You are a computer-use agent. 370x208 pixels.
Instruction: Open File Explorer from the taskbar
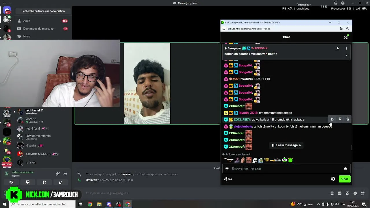point(99,204)
